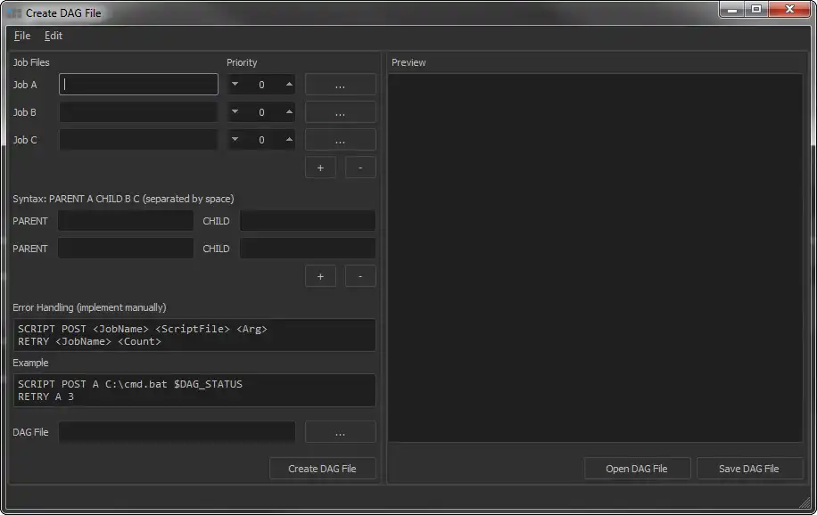
Task: Click the Job A priority value
Action: (x=261, y=85)
